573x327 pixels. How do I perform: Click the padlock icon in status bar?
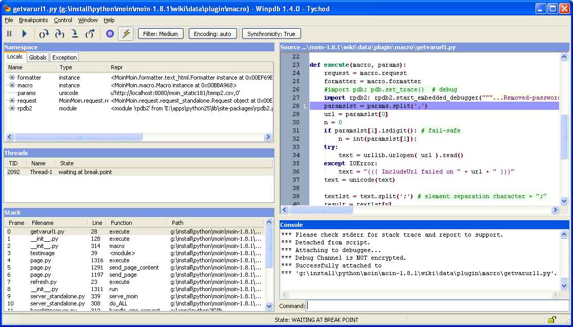tap(551, 320)
